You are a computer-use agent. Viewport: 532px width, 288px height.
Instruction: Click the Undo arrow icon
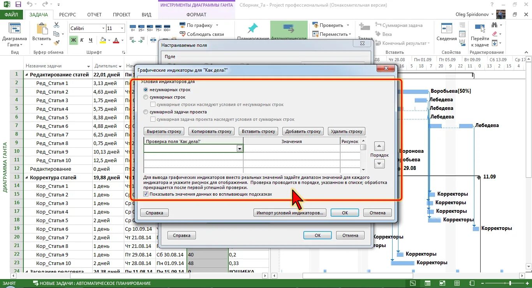(x=30, y=5)
